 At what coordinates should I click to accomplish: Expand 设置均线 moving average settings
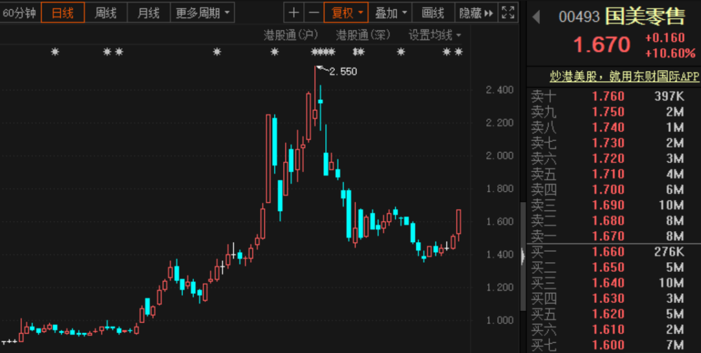[434, 35]
